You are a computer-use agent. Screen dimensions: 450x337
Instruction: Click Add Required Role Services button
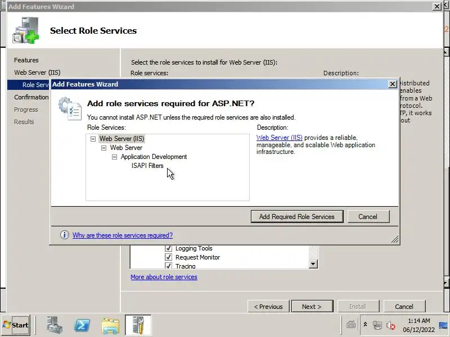(x=297, y=217)
